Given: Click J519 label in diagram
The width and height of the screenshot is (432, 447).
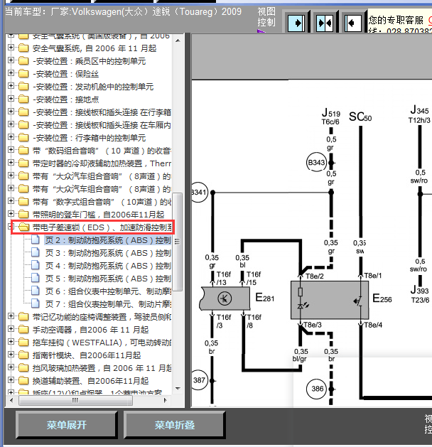Looking at the screenshot, I should (331, 113).
